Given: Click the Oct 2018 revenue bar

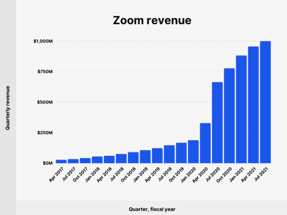Looking at the screenshot, I should (x=133, y=158).
